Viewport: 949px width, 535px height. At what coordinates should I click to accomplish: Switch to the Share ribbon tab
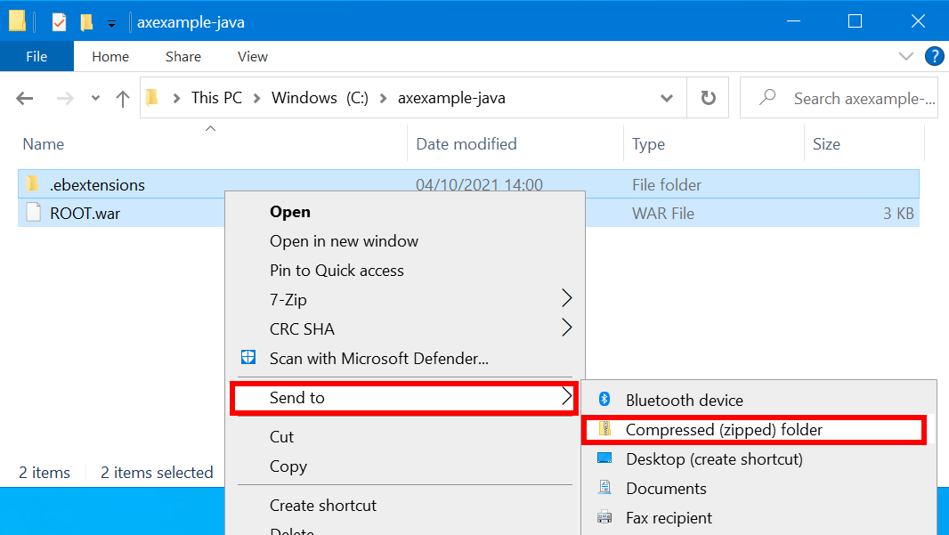(183, 56)
